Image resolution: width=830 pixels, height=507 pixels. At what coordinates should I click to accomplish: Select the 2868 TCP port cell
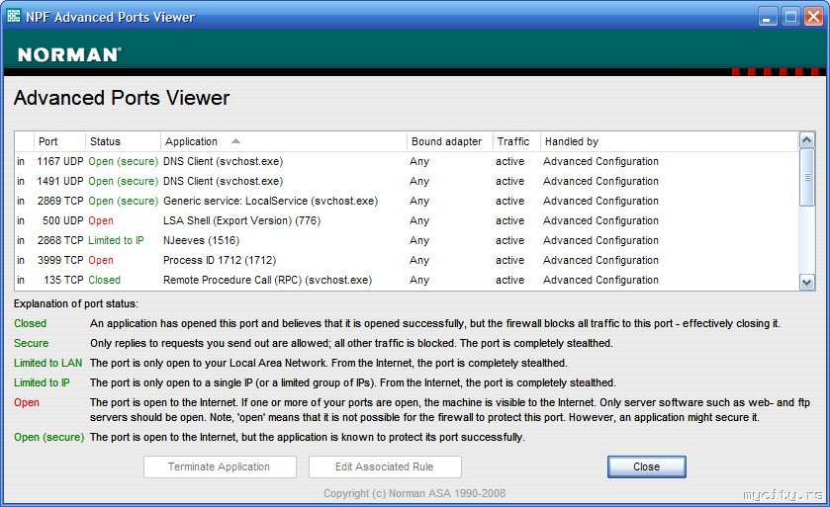pyautogui.click(x=60, y=240)
